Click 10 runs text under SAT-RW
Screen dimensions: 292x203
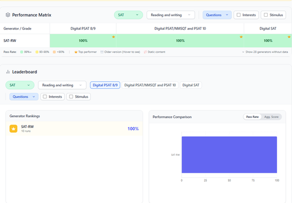26,131
